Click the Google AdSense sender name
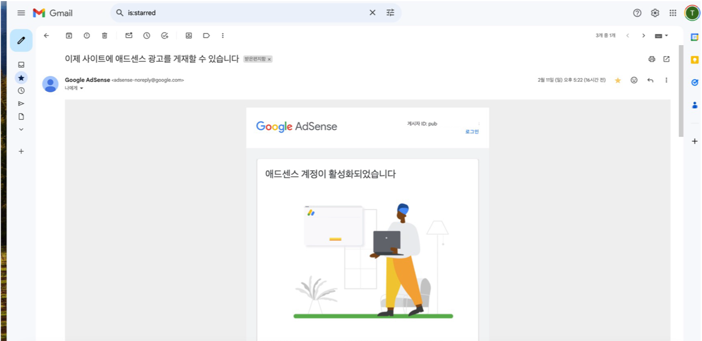Viewport: 702px width, 341px height. pos(87,80)
